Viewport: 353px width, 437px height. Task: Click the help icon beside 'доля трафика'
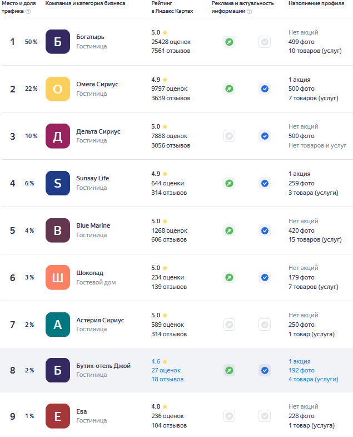[28, 12]
